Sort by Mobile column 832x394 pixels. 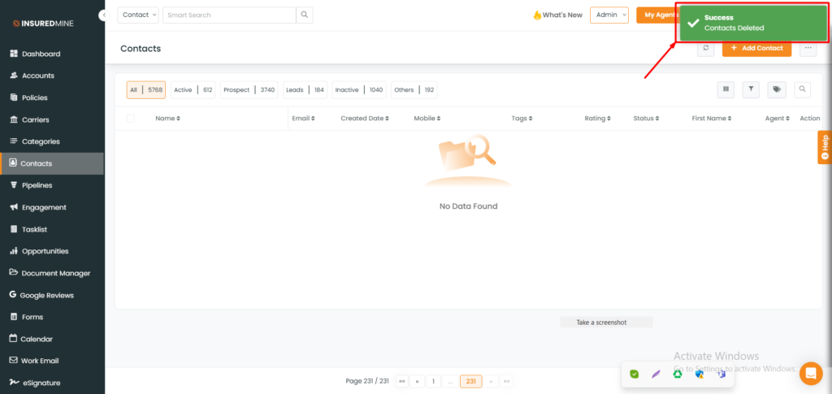click(427, 119)
